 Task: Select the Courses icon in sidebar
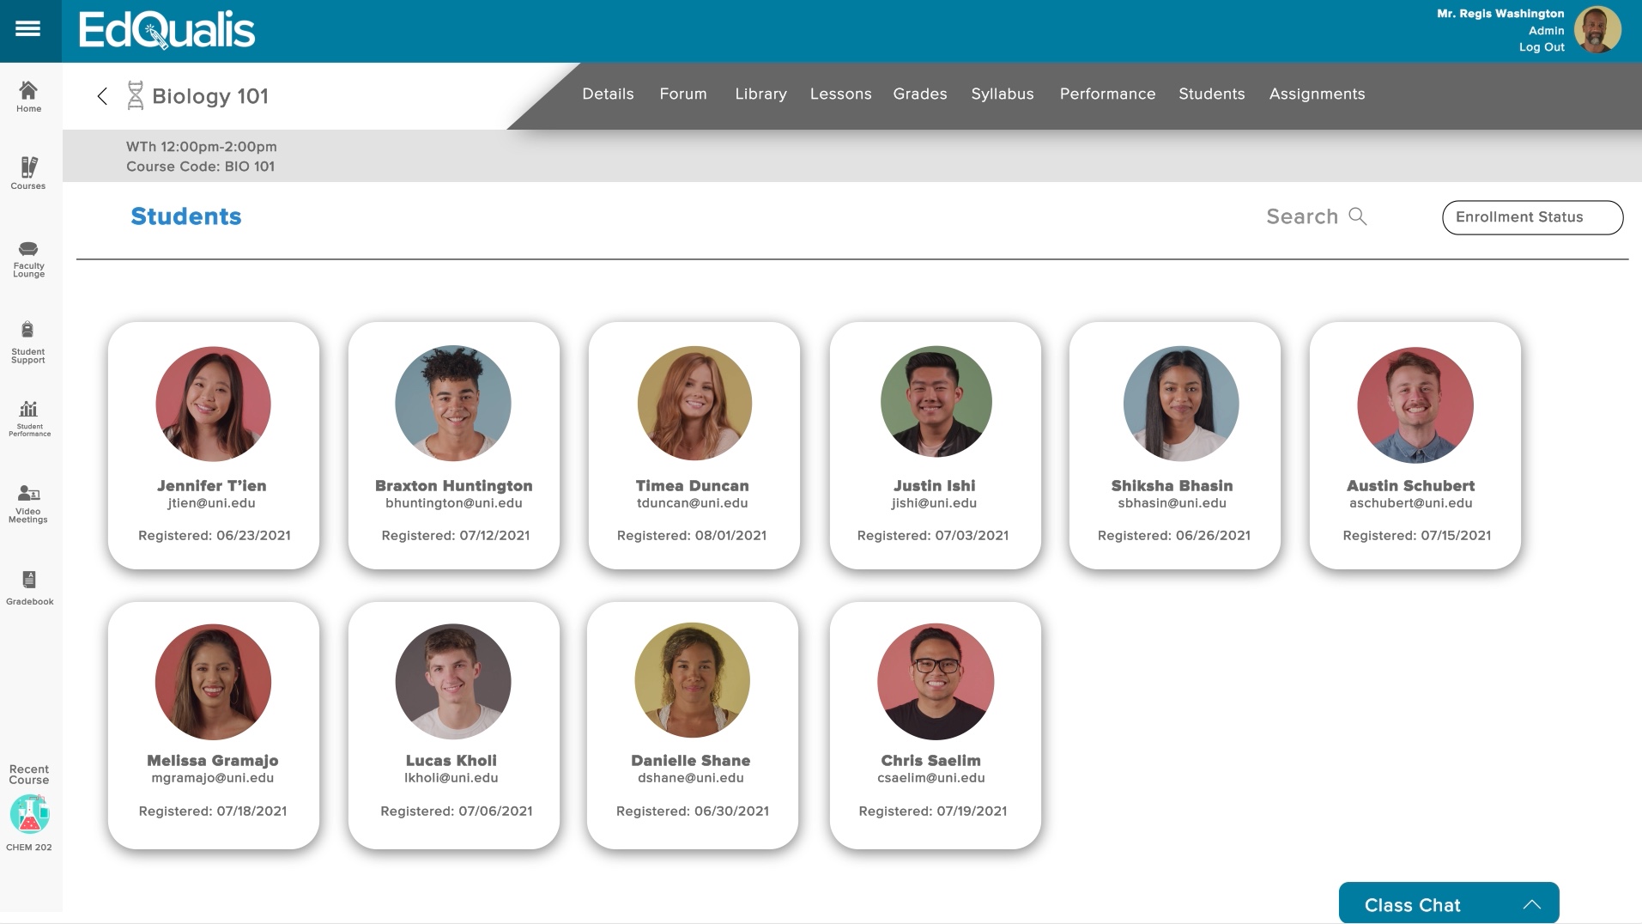click(x=28, y=172)
